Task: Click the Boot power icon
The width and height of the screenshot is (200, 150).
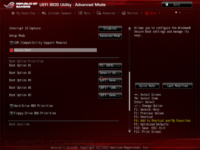Action: (x=147, y=13)
